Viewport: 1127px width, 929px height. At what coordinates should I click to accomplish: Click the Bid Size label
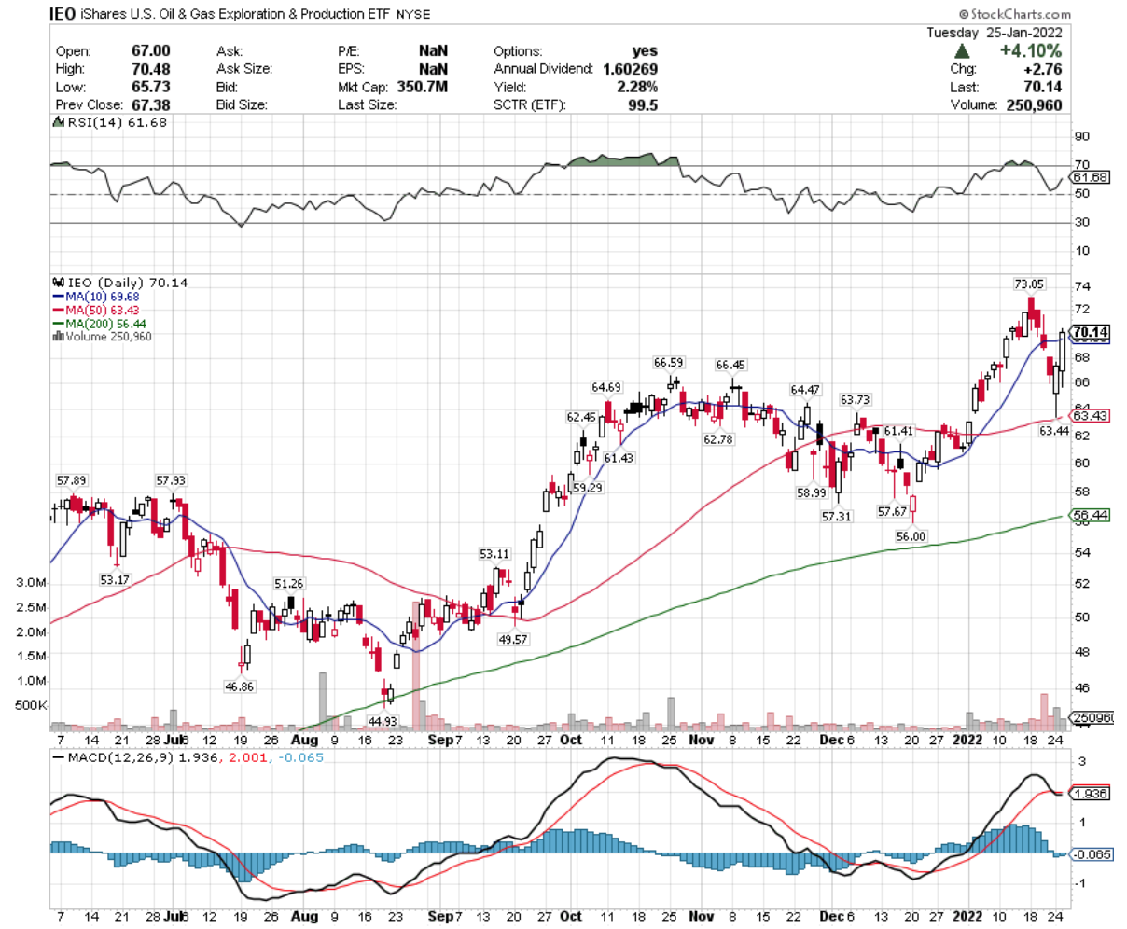click(x=242, y=104)
